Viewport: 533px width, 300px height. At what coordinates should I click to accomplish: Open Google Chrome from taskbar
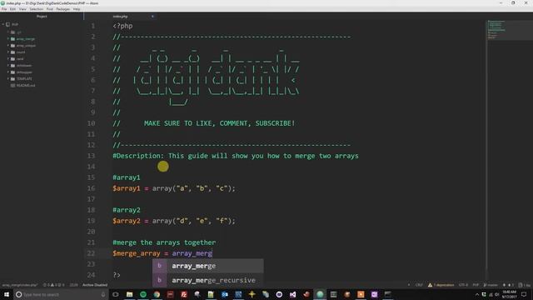click(x=157, y=294)
